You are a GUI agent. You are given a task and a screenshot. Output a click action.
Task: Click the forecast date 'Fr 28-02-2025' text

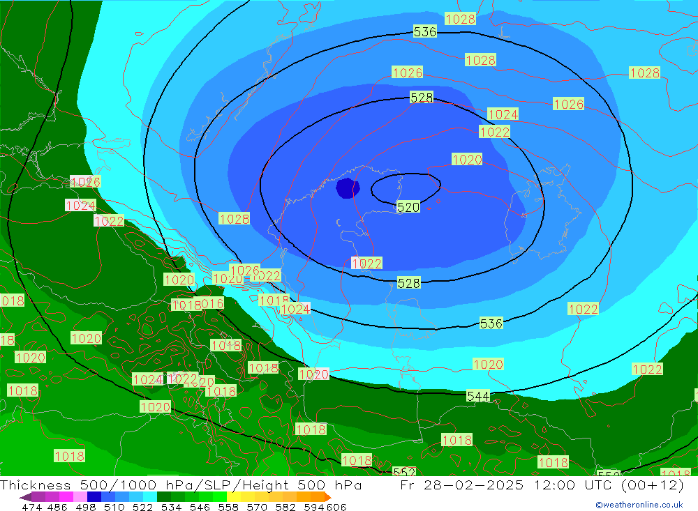coord(462,485)
